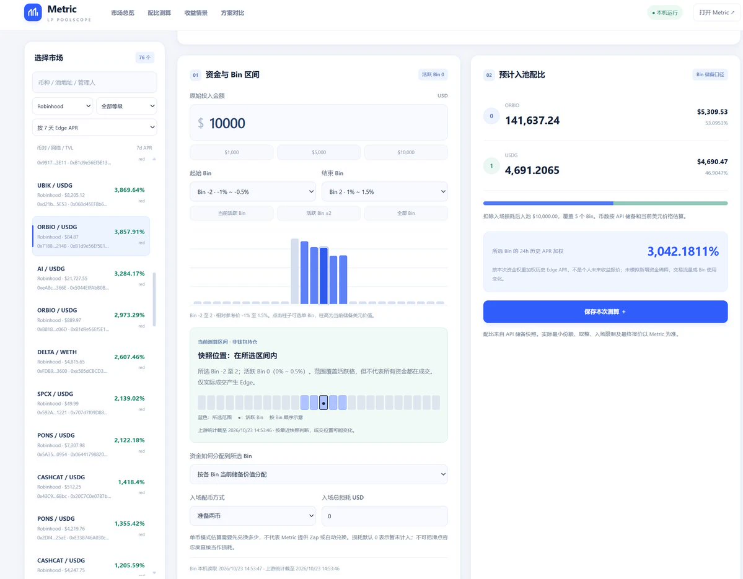Switch to the 配比测算 tab

click(159, 13)
